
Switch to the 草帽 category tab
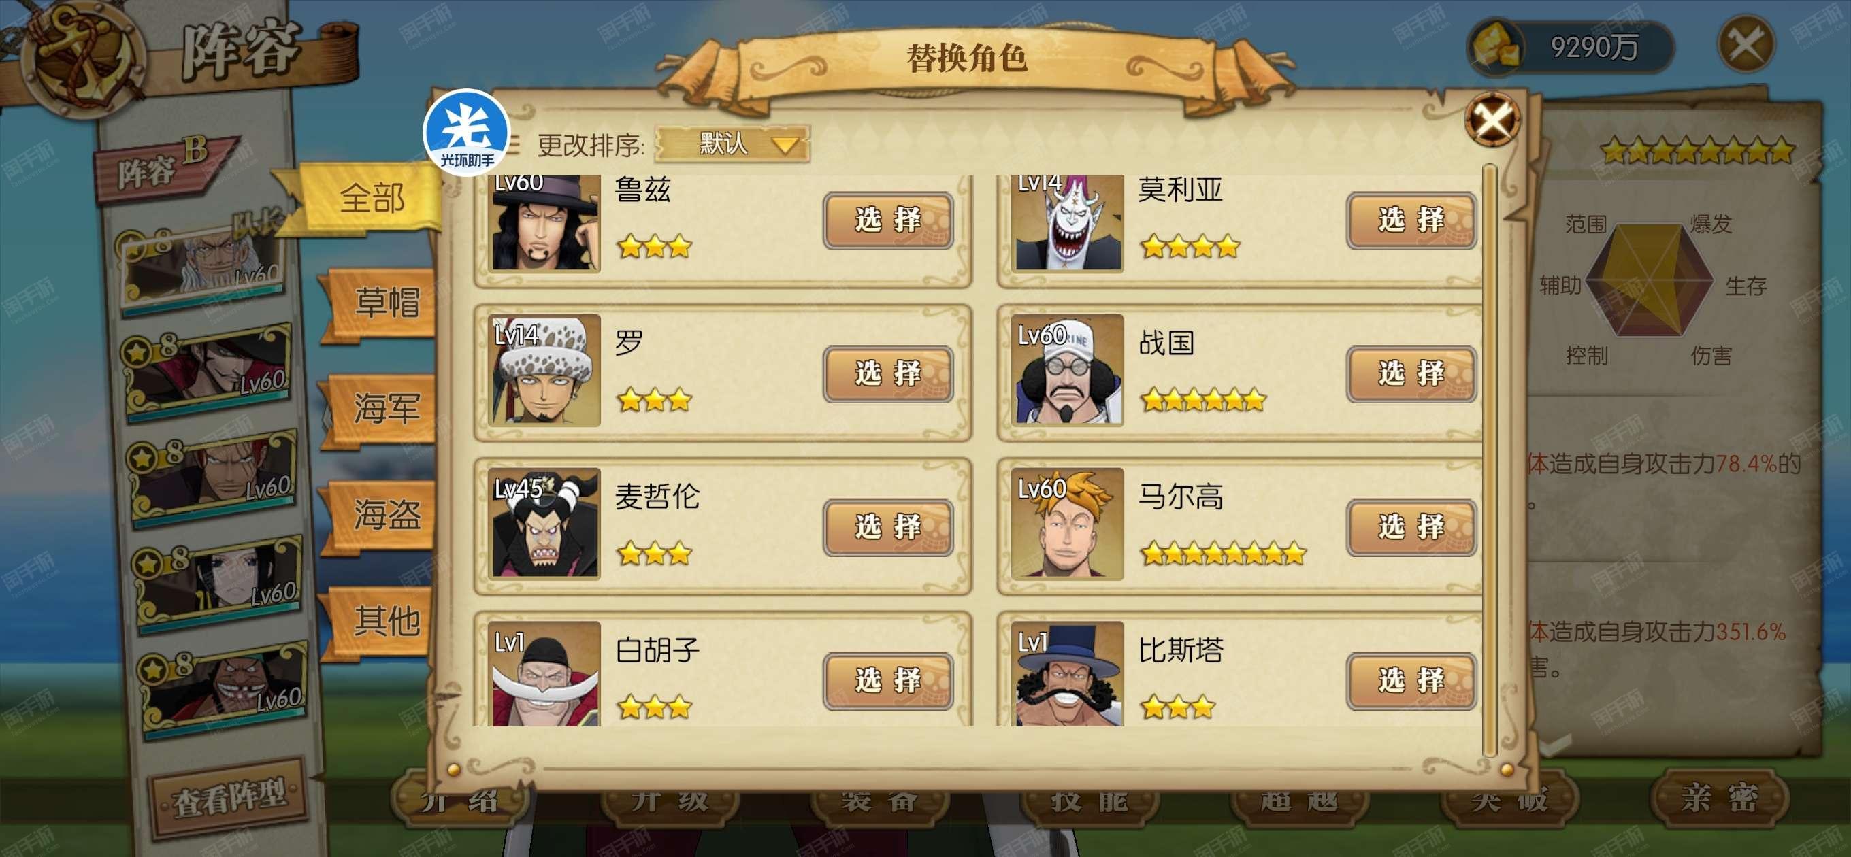click(x=386, y=302)
